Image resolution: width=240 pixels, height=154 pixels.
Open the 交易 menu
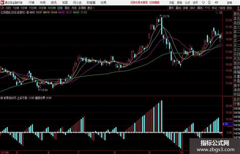tap(103, 3)
